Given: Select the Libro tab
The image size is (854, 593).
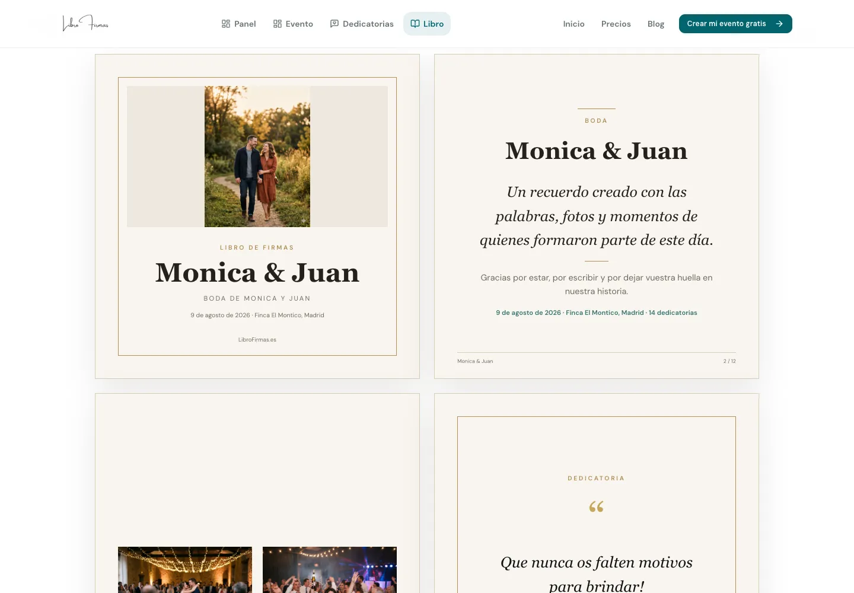Looking at the screenshot, I should pyautogui.click(x=427, y=24).
